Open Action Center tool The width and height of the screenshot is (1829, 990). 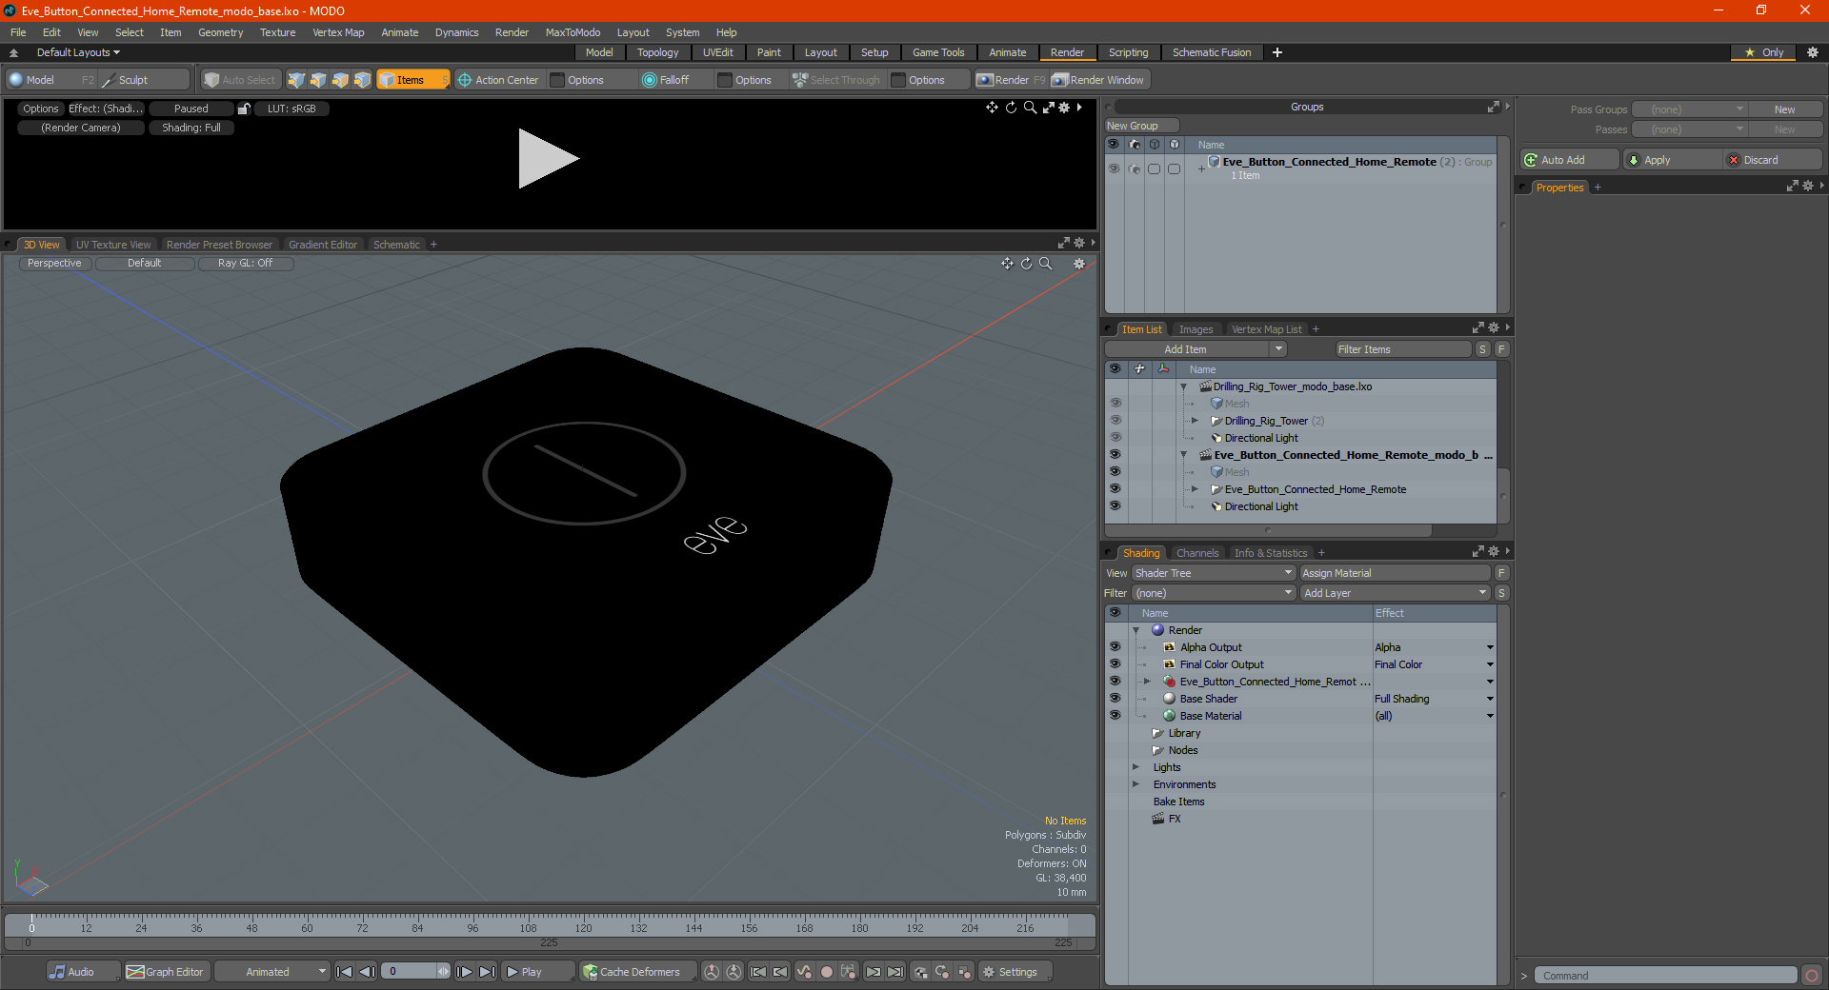point(497,80)
